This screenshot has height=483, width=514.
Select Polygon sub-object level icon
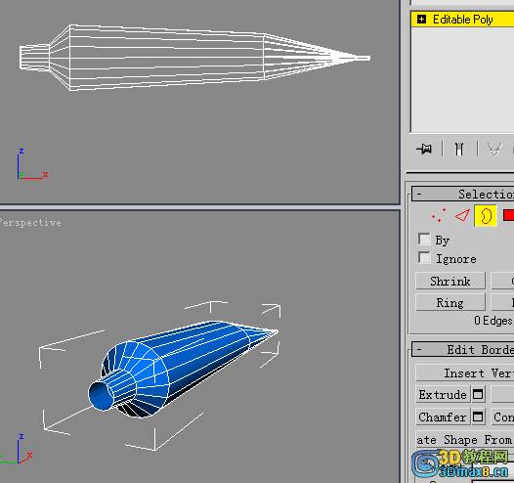coord(508,215)
